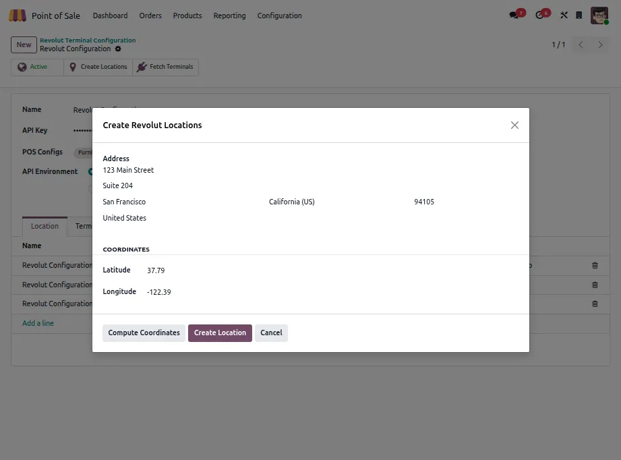Open the Orders menu
This screenshot has height=460, width=621.
click(x=150, y=16)
